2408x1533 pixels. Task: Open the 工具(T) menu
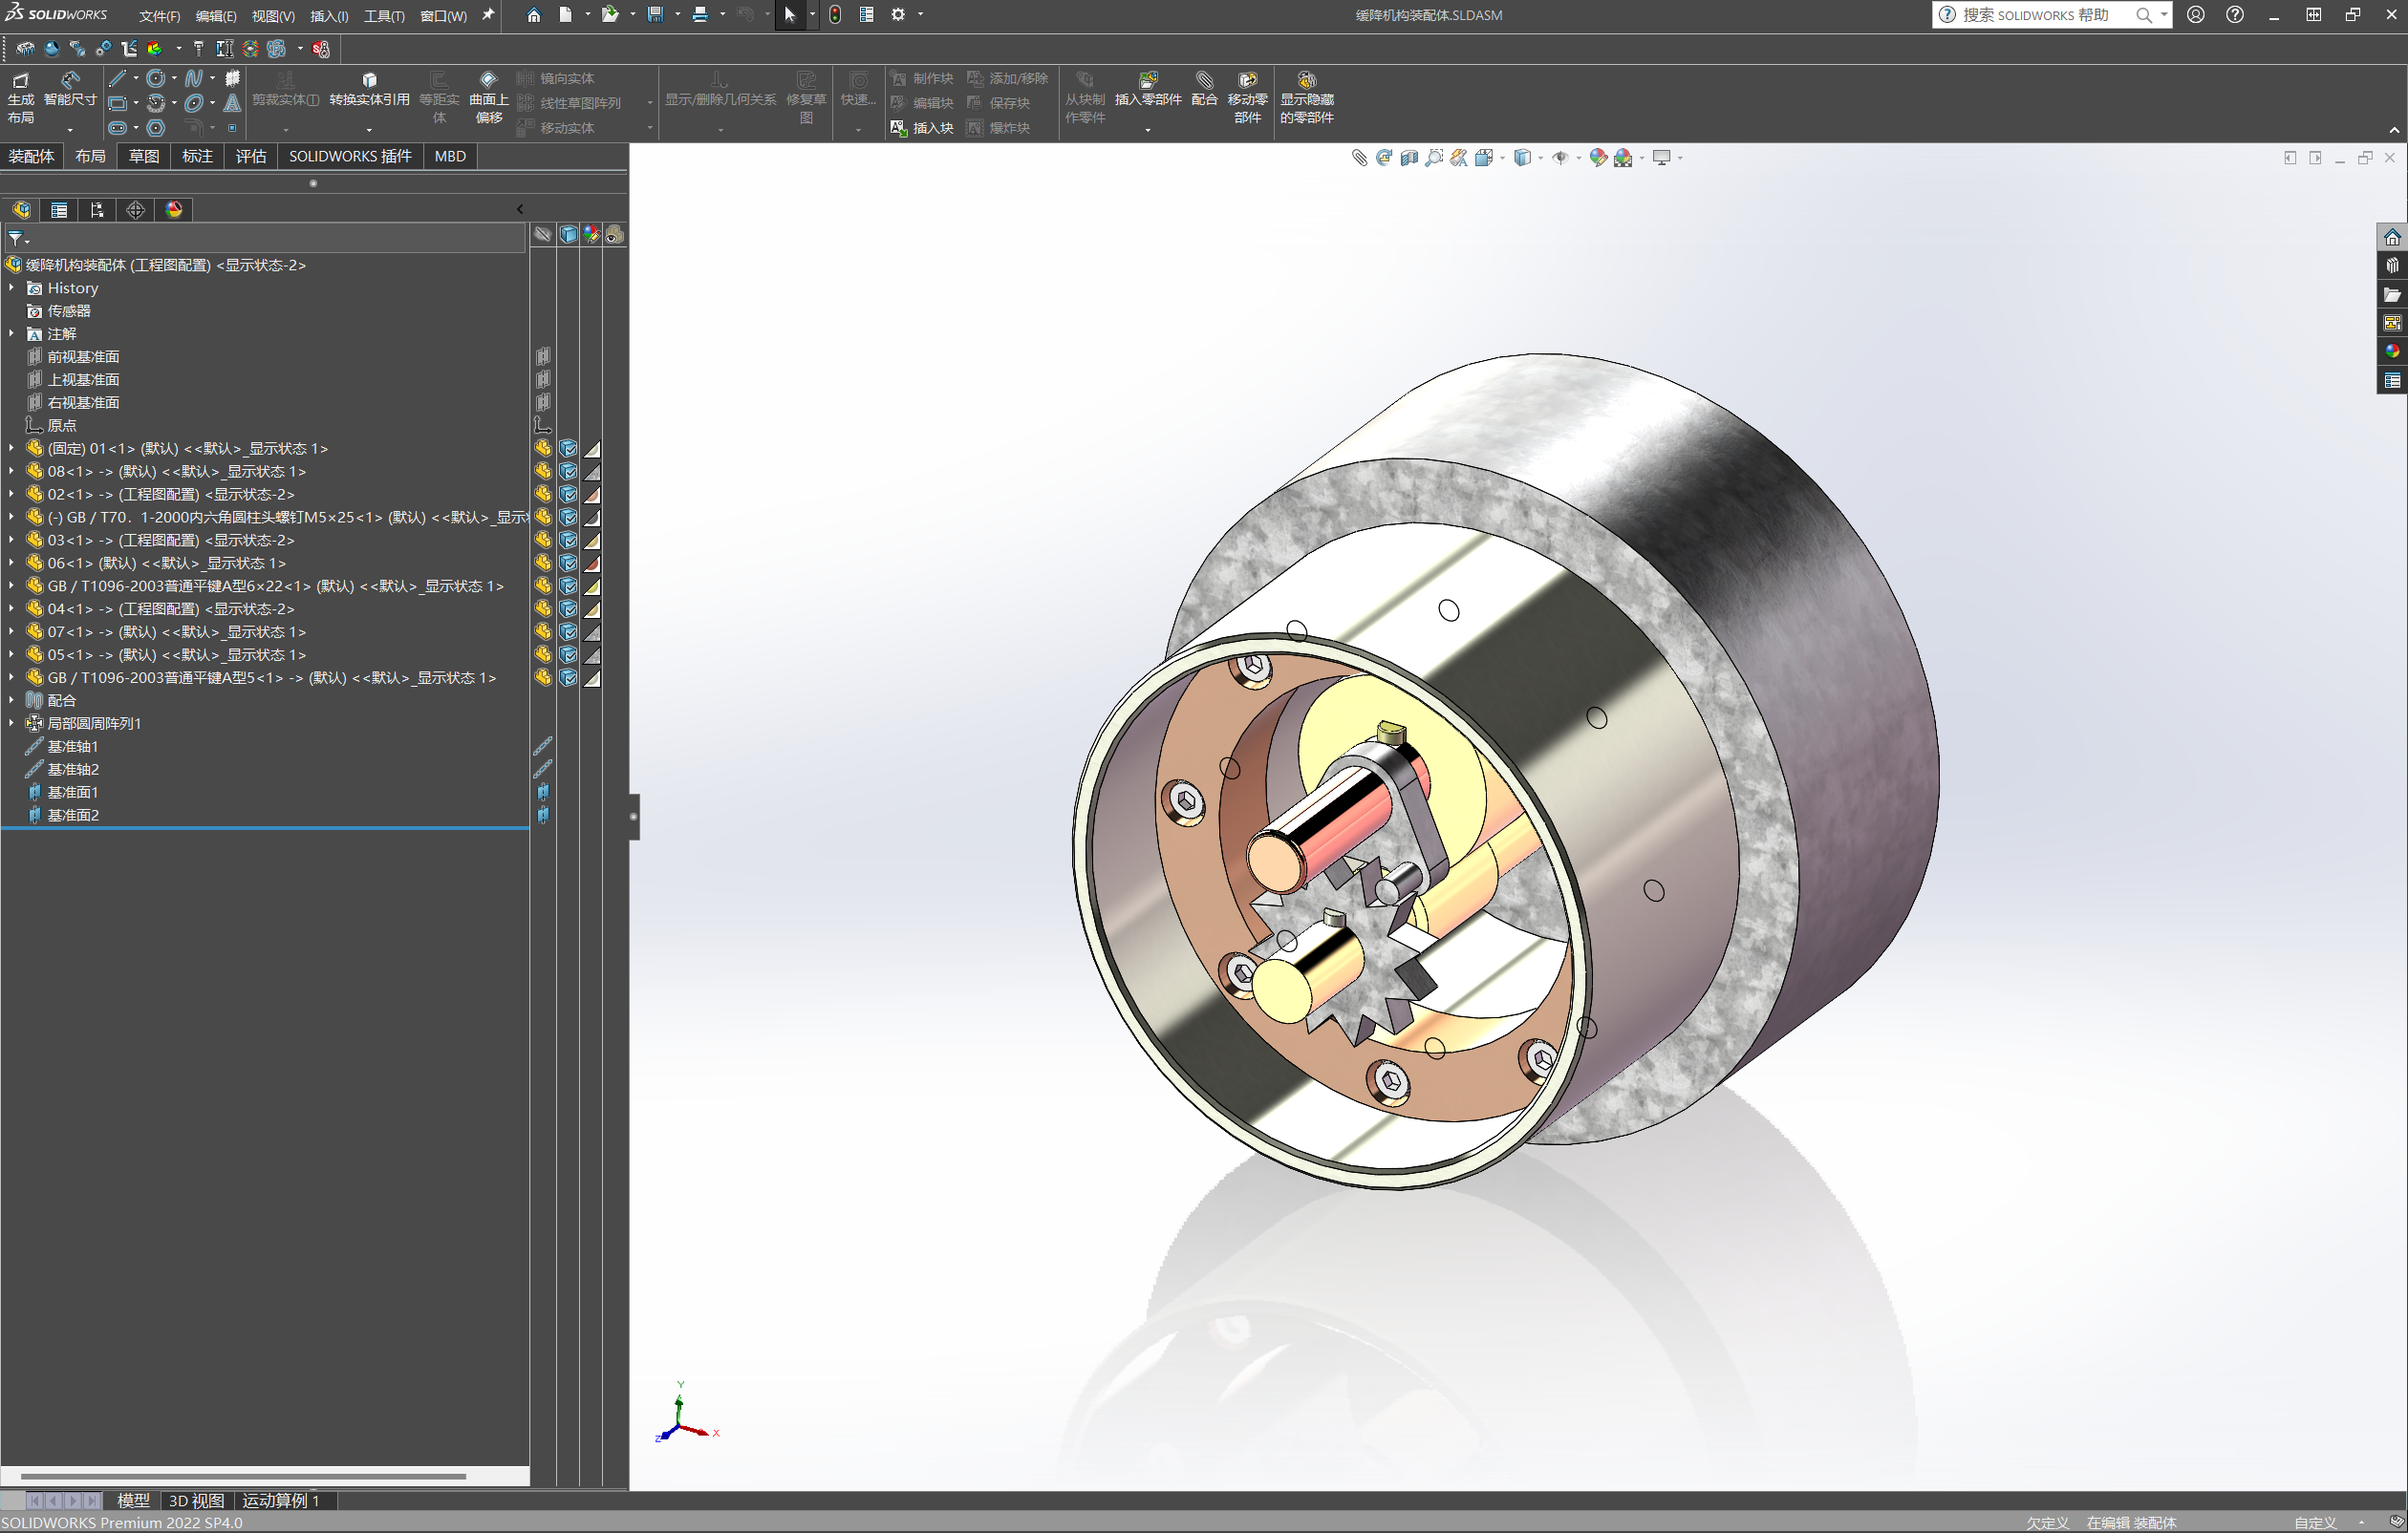(384, 15)
